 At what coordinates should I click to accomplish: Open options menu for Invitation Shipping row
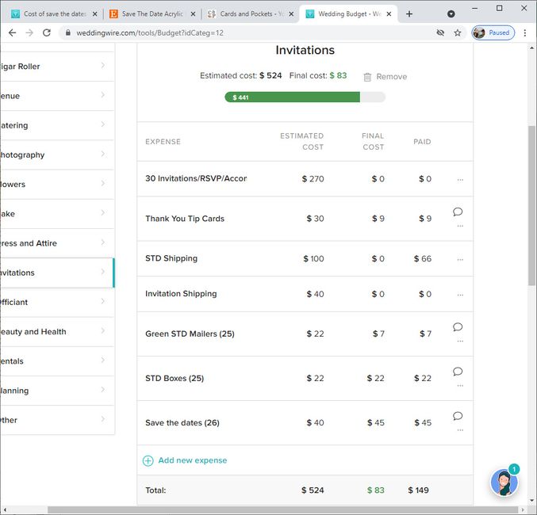tap(460, 294)
